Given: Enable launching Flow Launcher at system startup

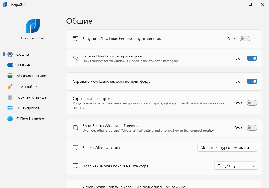Looking at the screenshot, I should (245, 39).
